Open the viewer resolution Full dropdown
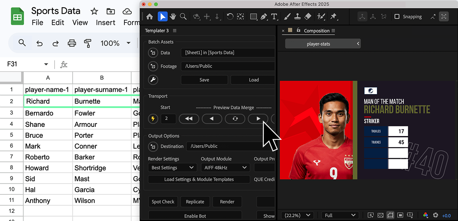458x221 pixels. click(x=339, y=215)
